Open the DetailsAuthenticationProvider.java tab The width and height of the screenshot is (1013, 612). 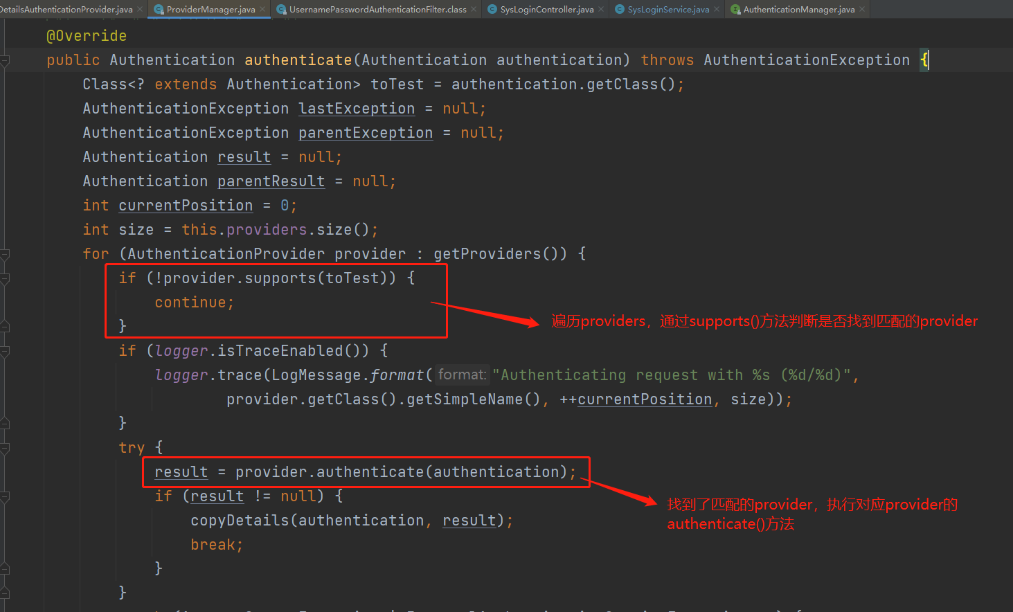[x=66, y=9]
